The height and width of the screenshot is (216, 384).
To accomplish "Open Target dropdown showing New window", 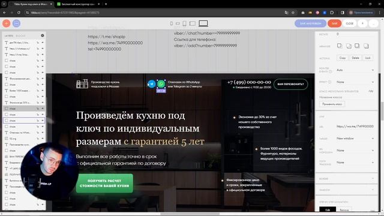I will click(355, 139).
